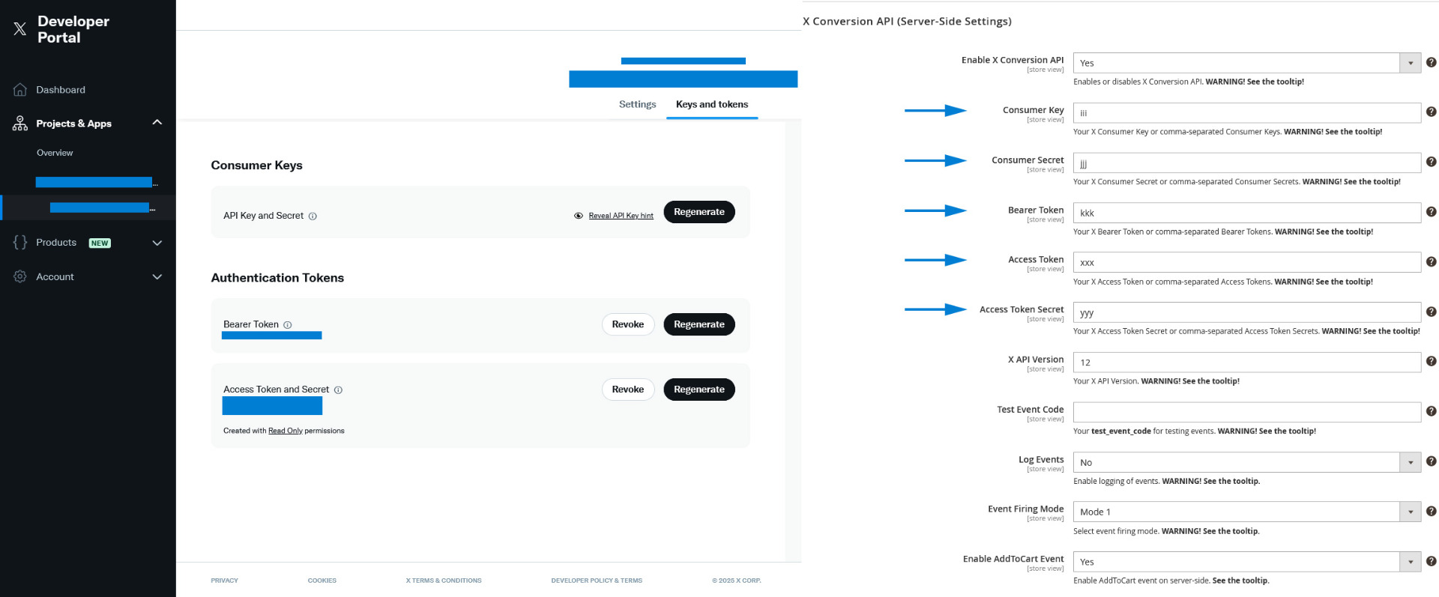Open help tooltip for Consumer Secret field

pos(1431,162)
